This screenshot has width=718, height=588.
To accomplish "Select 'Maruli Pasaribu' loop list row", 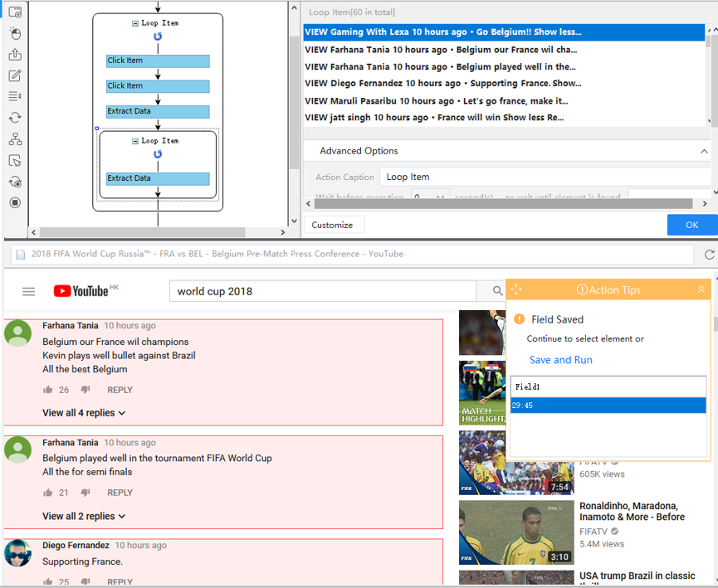I will [x=504, y=100].
